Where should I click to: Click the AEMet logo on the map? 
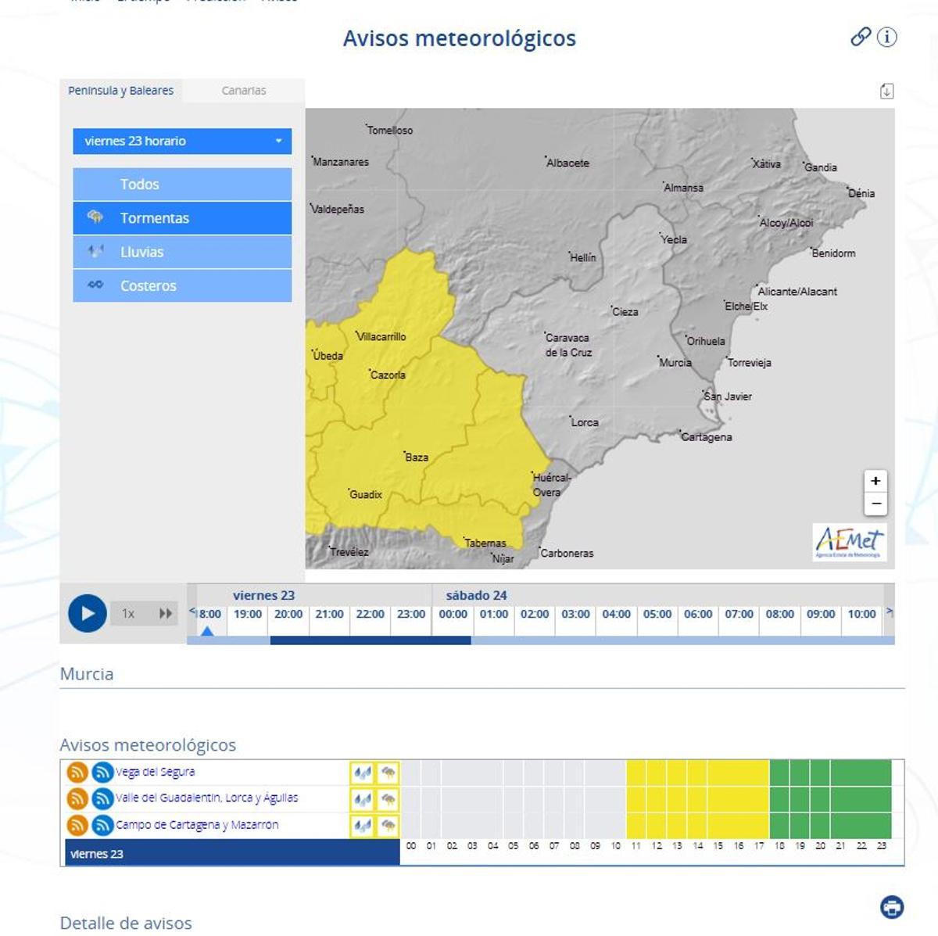pyautogui.click(x=850, y=542)
